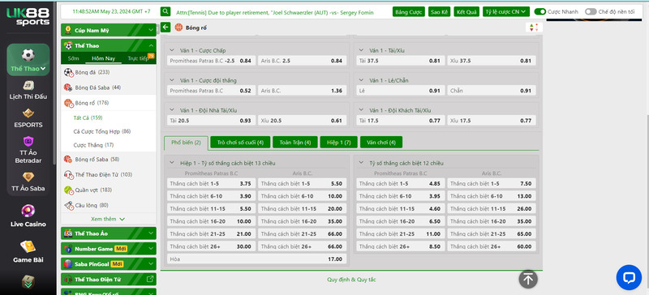Select Bóng rổ (176) basketball icon
This screenshot has width=649, height=295.
click(68, 103)
